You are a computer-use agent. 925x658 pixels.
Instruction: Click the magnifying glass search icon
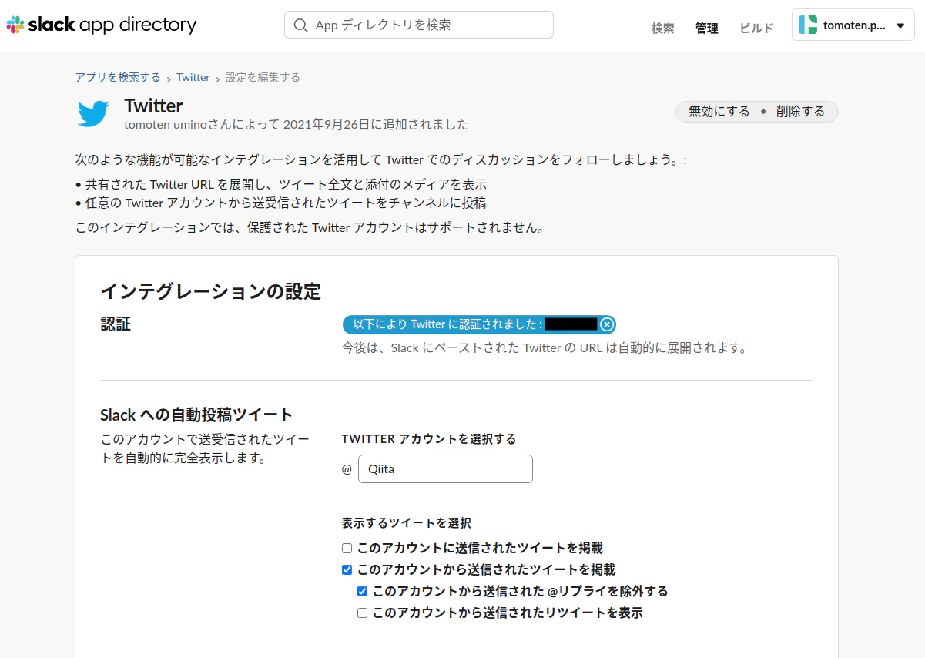[300, 25]
